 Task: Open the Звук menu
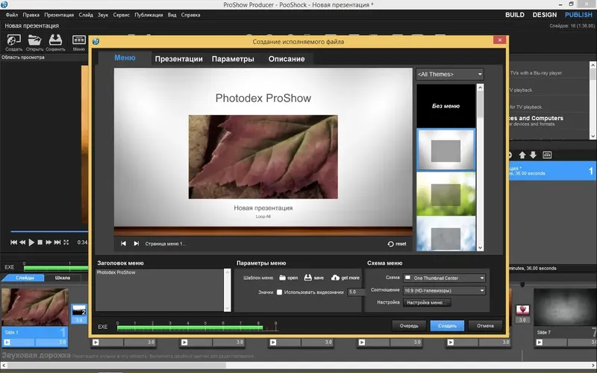[103, 15]
